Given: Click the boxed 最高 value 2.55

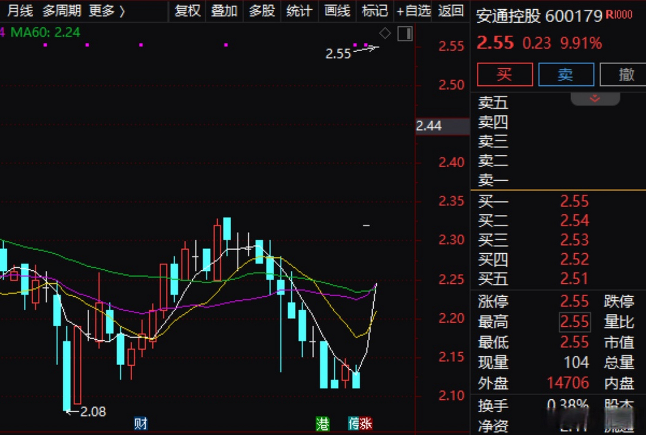Looking at the screenshot, I should [575, 321].
